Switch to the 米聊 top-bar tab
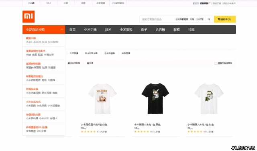Viewport: 257px width, 151px height. coord(66,3)
